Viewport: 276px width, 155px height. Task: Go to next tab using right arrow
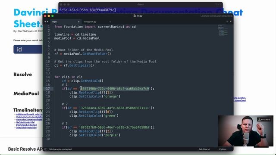pos(47,22)
